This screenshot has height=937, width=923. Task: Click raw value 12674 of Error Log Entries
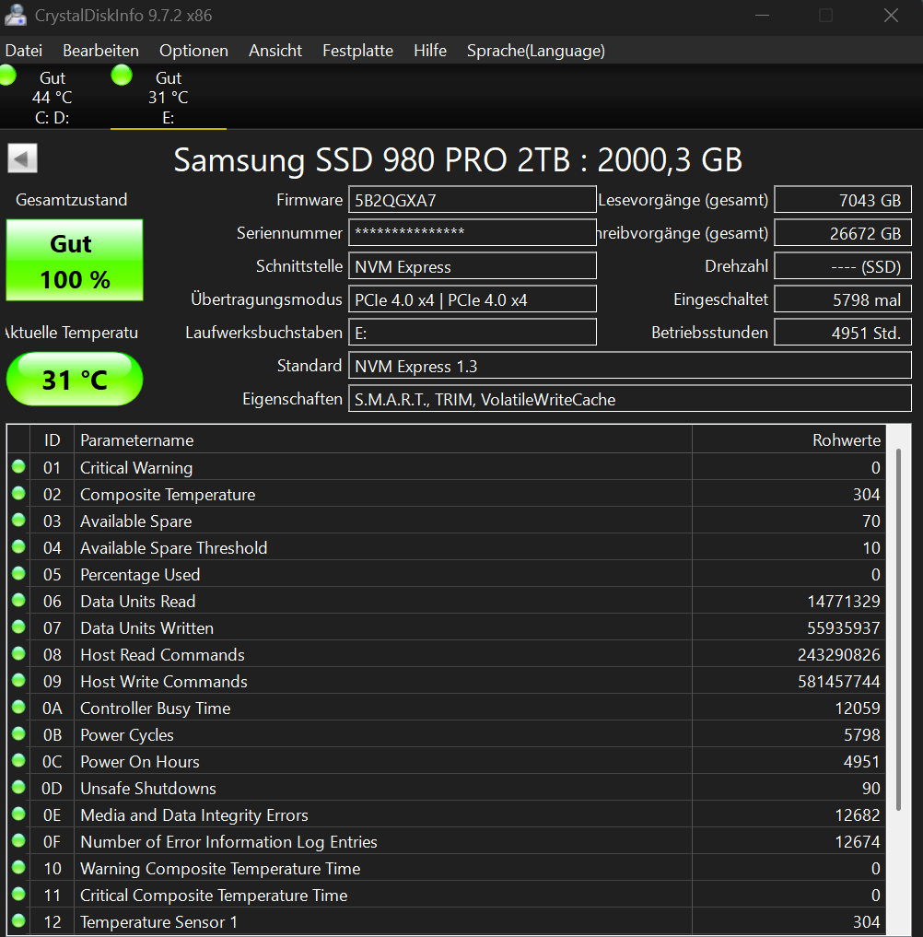[x=858, y=842]
